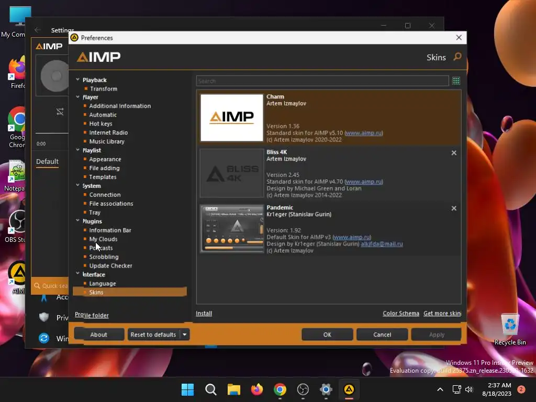Switch skin list to grid view
This screenshot has height=402, width=536.
(456, 81)
